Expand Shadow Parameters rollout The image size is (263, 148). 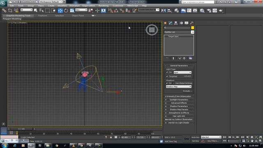(179, 106)
